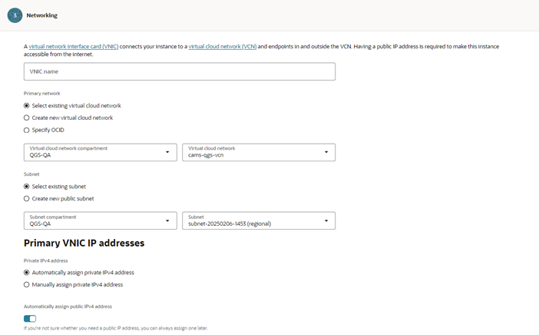Click the Networking section heading
Viewport: 539px width, 335px height.
click(x=41, y=15)
